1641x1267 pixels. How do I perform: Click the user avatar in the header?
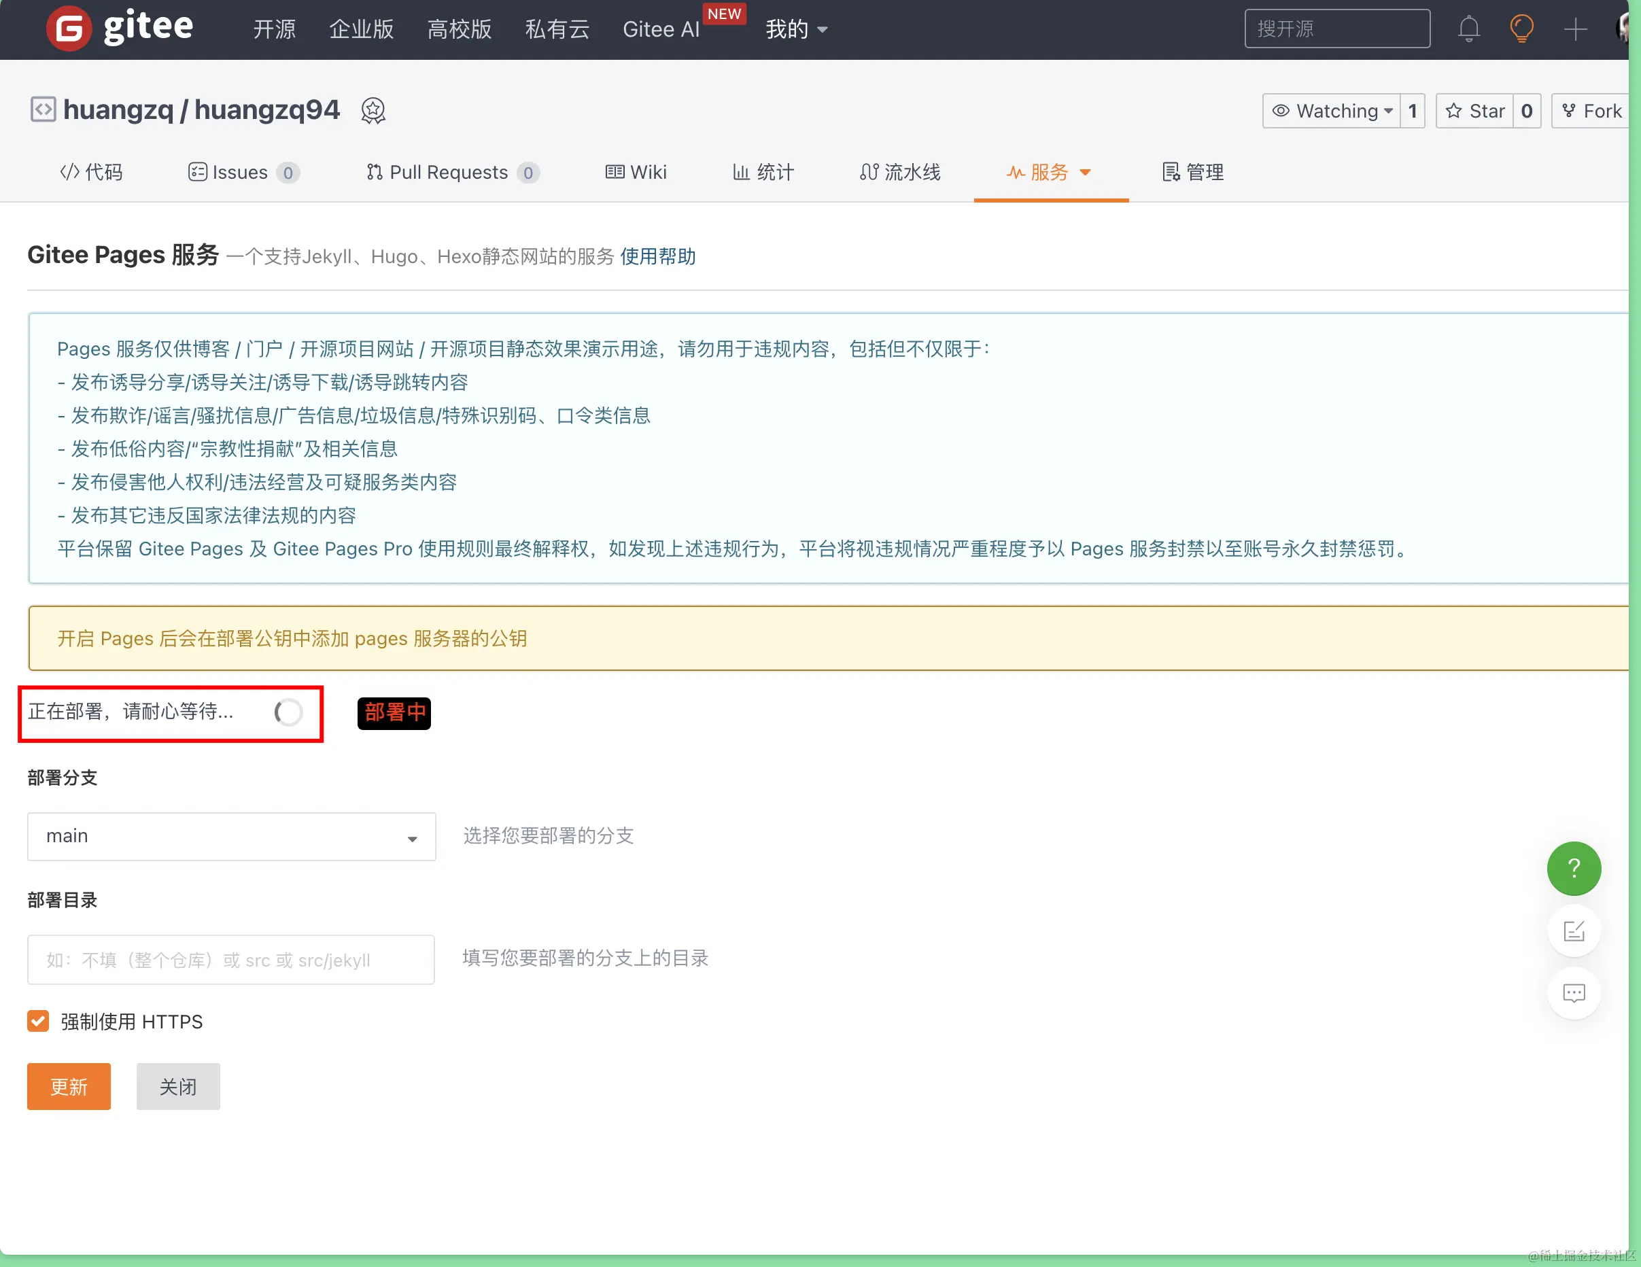[x=1621, y=29]
